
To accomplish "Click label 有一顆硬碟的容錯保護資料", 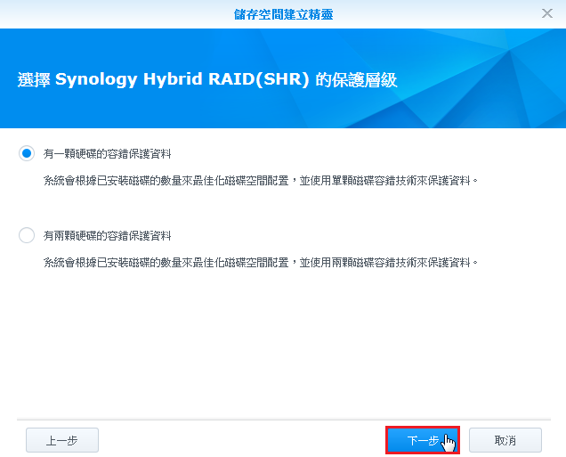I will [107, 154].
